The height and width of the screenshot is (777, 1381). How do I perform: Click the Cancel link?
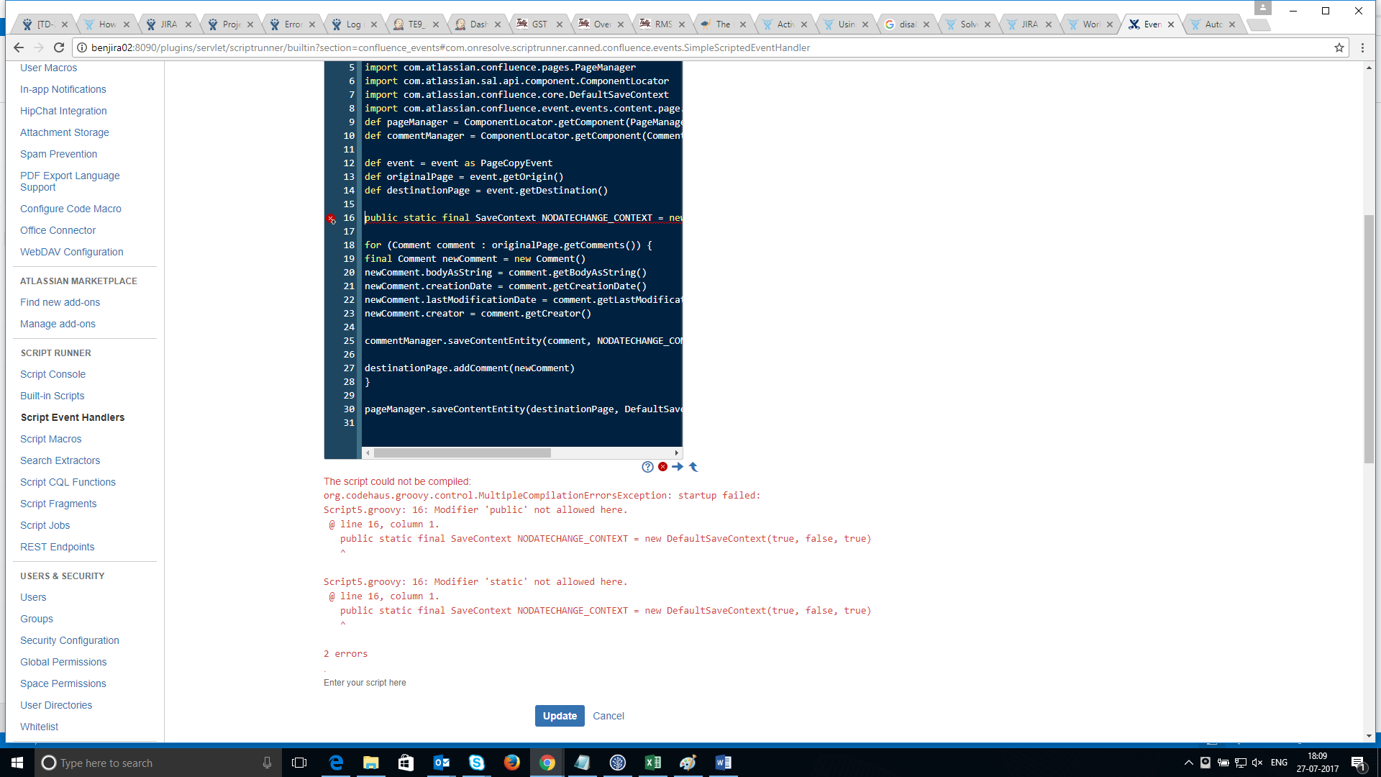[608, 716]
